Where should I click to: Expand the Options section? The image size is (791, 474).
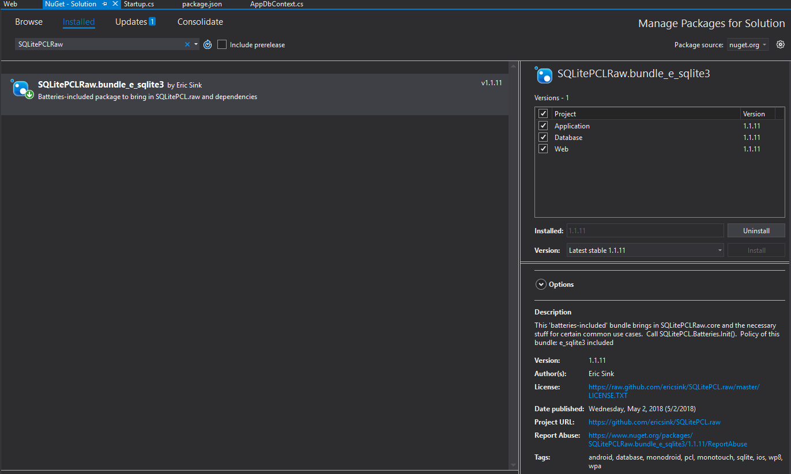(541, 284)
